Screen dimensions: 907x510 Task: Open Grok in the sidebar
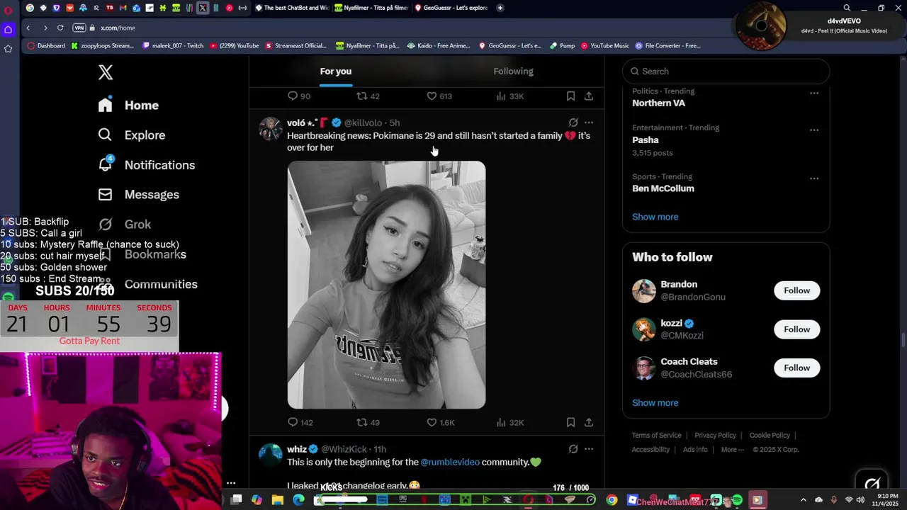tap(125, 224)
